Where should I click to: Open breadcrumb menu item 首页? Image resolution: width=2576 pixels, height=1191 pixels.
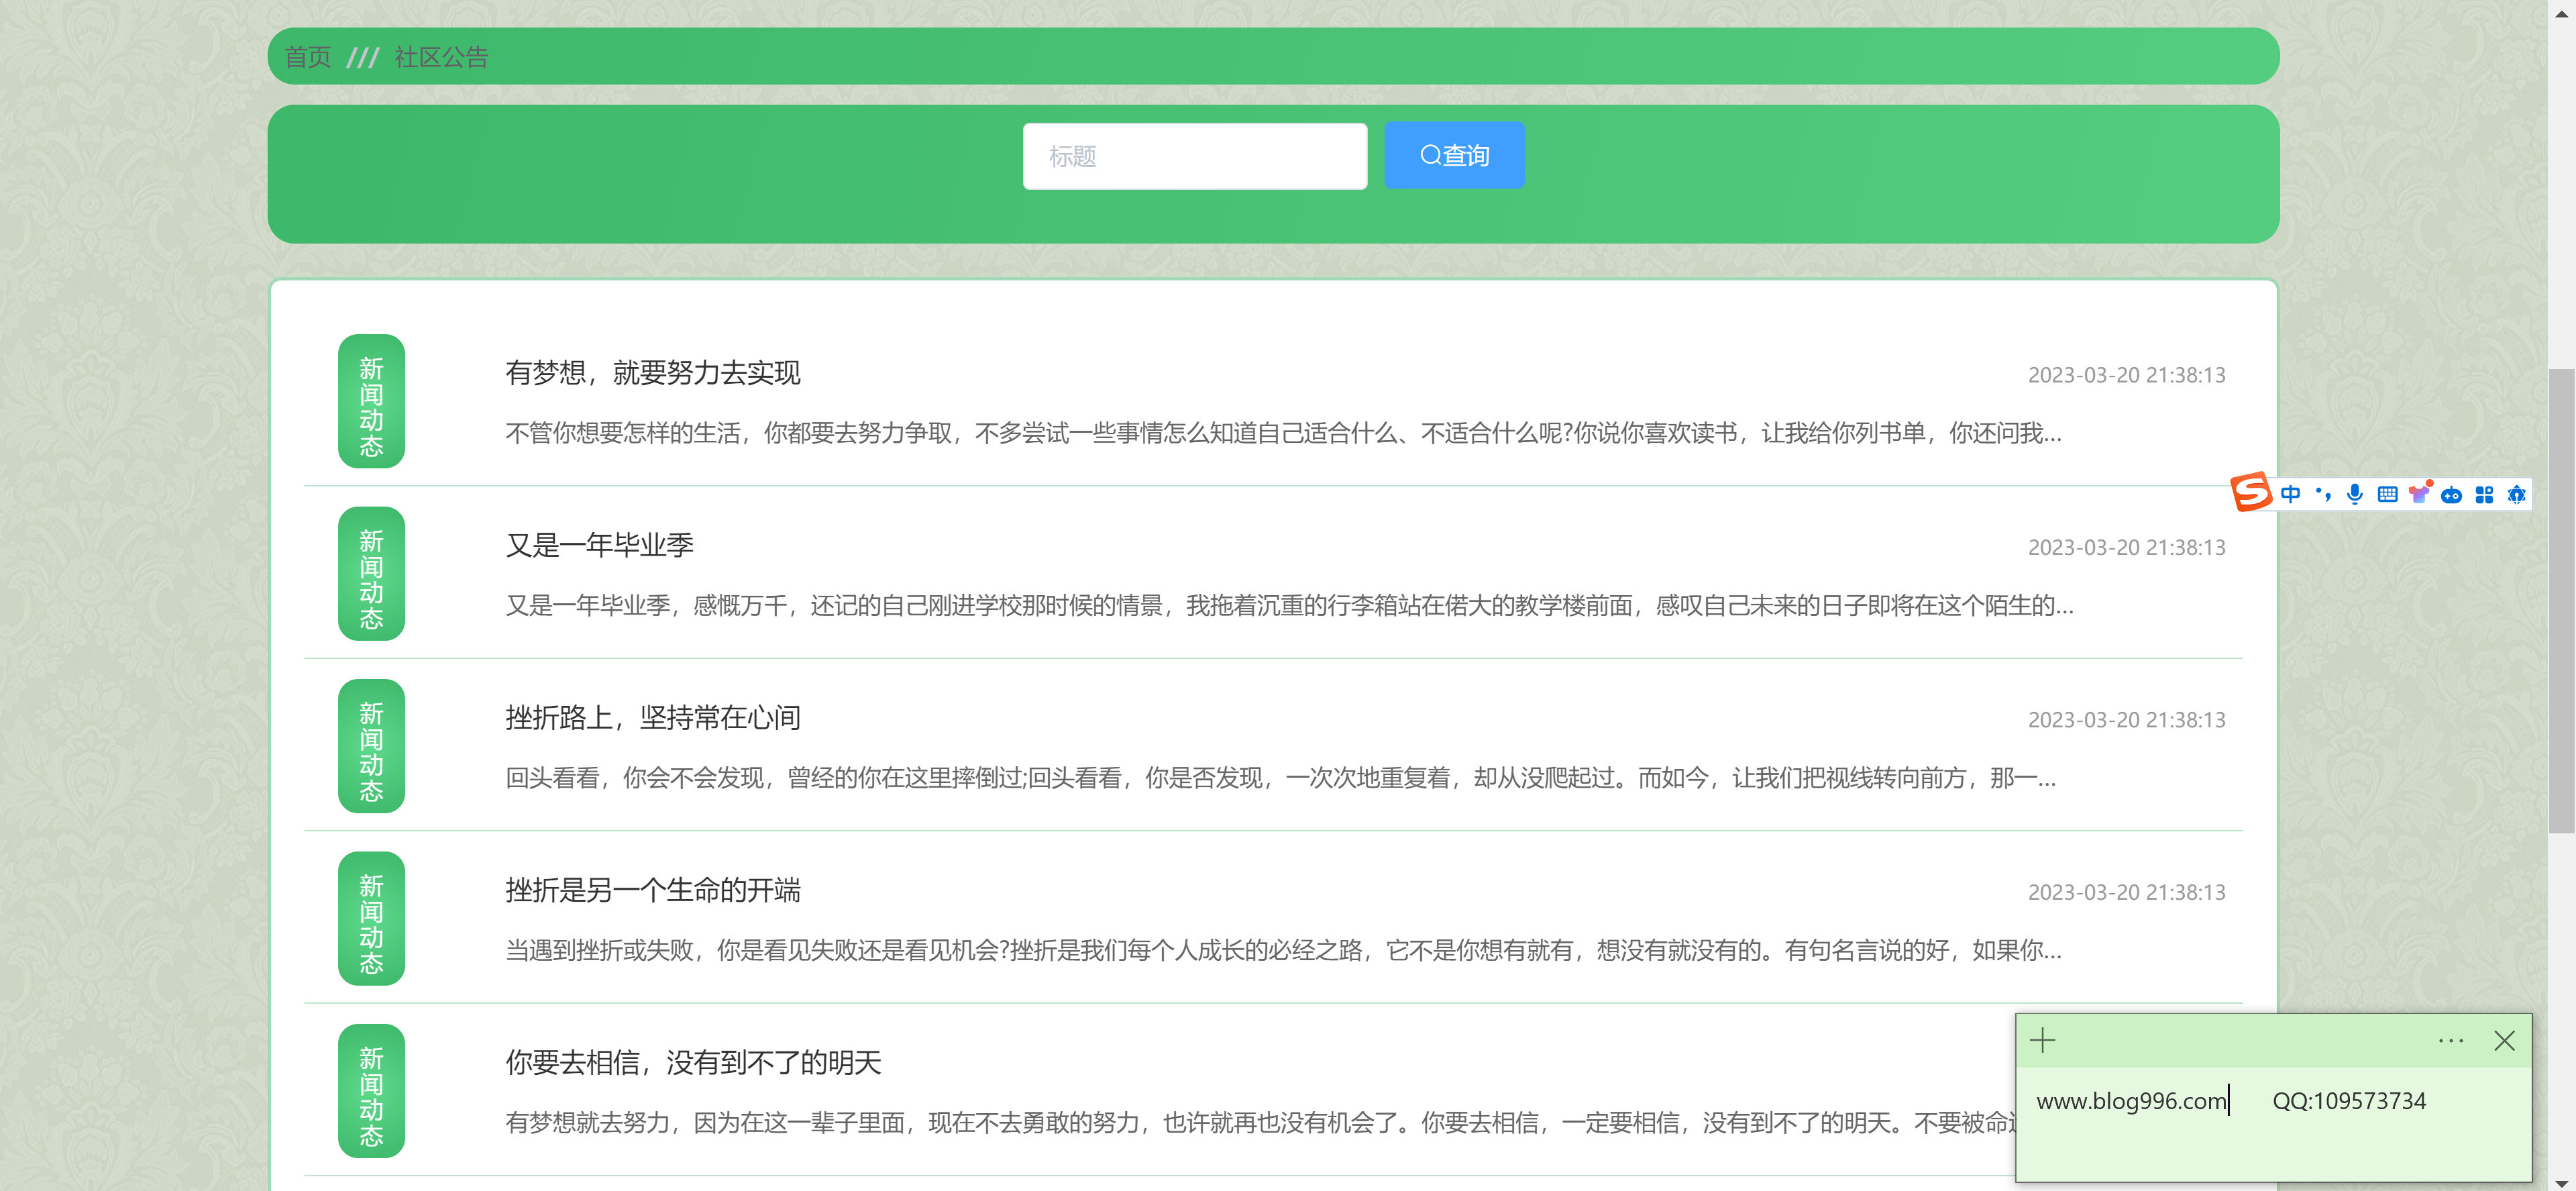click(x=308, y=57)
